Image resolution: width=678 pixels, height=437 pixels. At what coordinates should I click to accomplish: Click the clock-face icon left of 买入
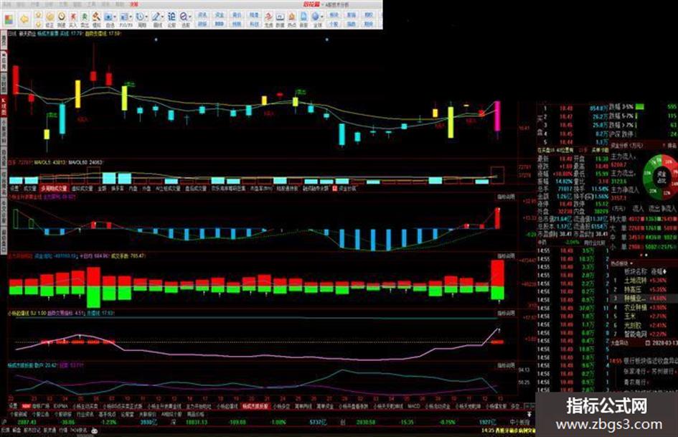click(x=62, y=17)
